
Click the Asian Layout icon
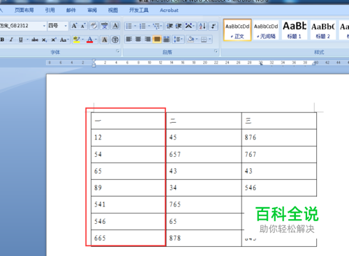pos(189,26)
